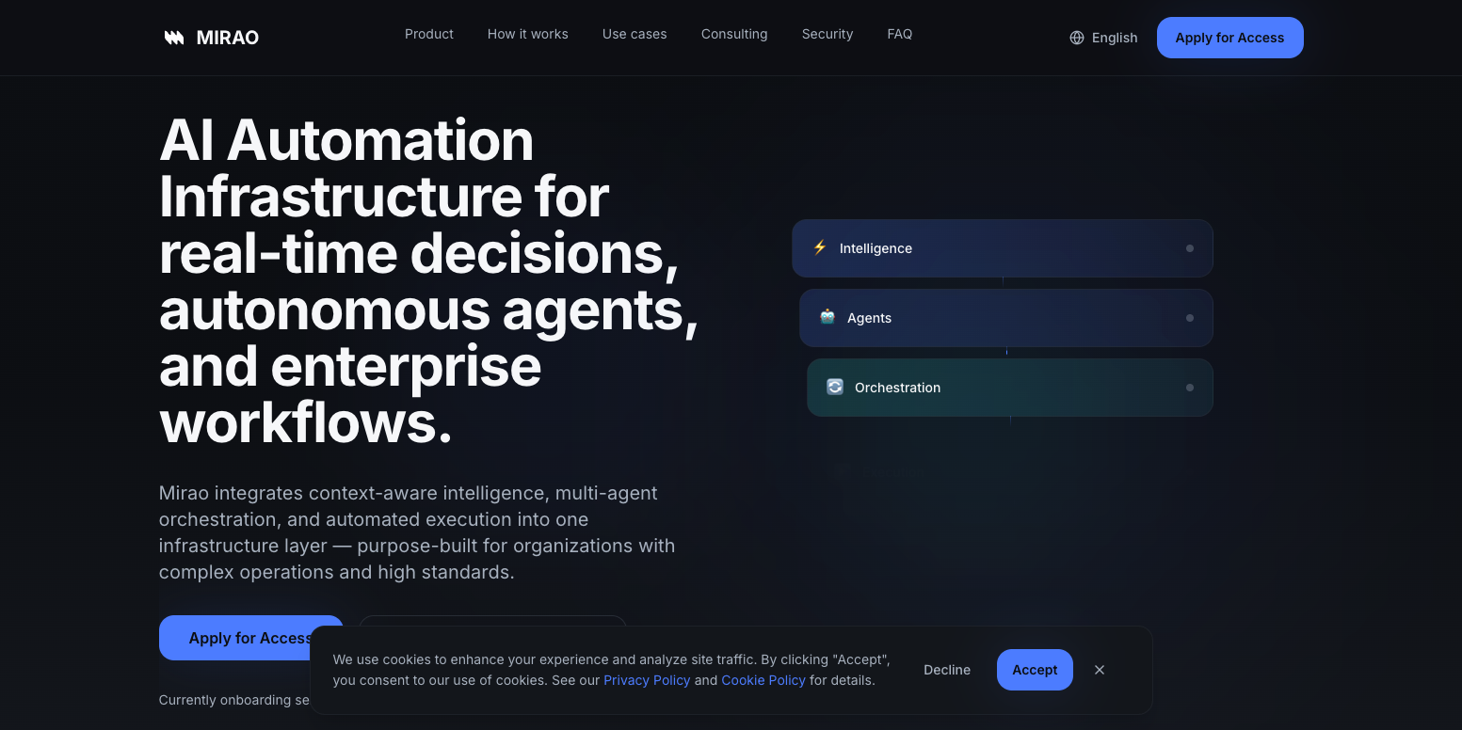Click the "Mirao integrates context-aware intelligence" paragraph
1462x730 pixels.
[x=417, y=532]
